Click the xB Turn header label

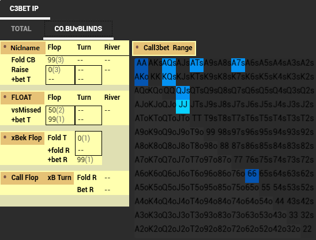pyautogui.click(x=59, y=178)
